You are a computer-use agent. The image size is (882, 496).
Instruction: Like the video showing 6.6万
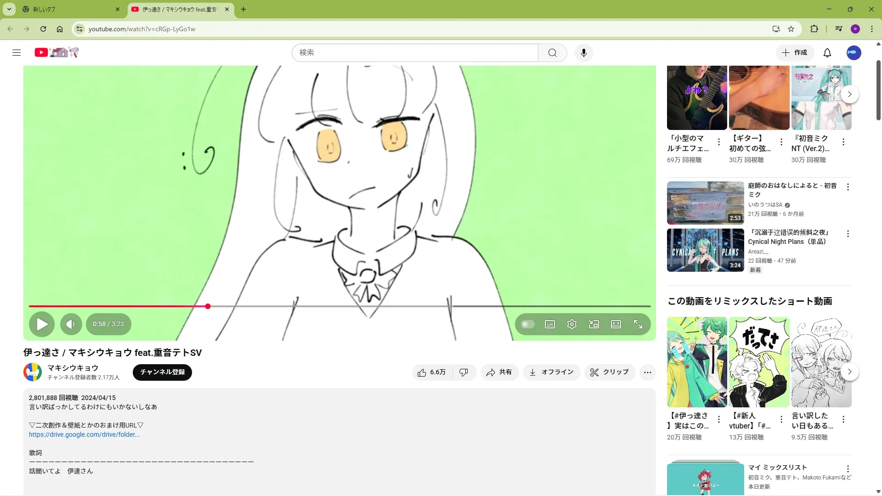[432, 372]
